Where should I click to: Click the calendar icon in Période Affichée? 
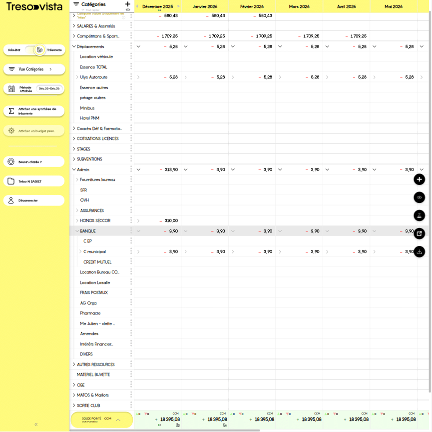11,88
